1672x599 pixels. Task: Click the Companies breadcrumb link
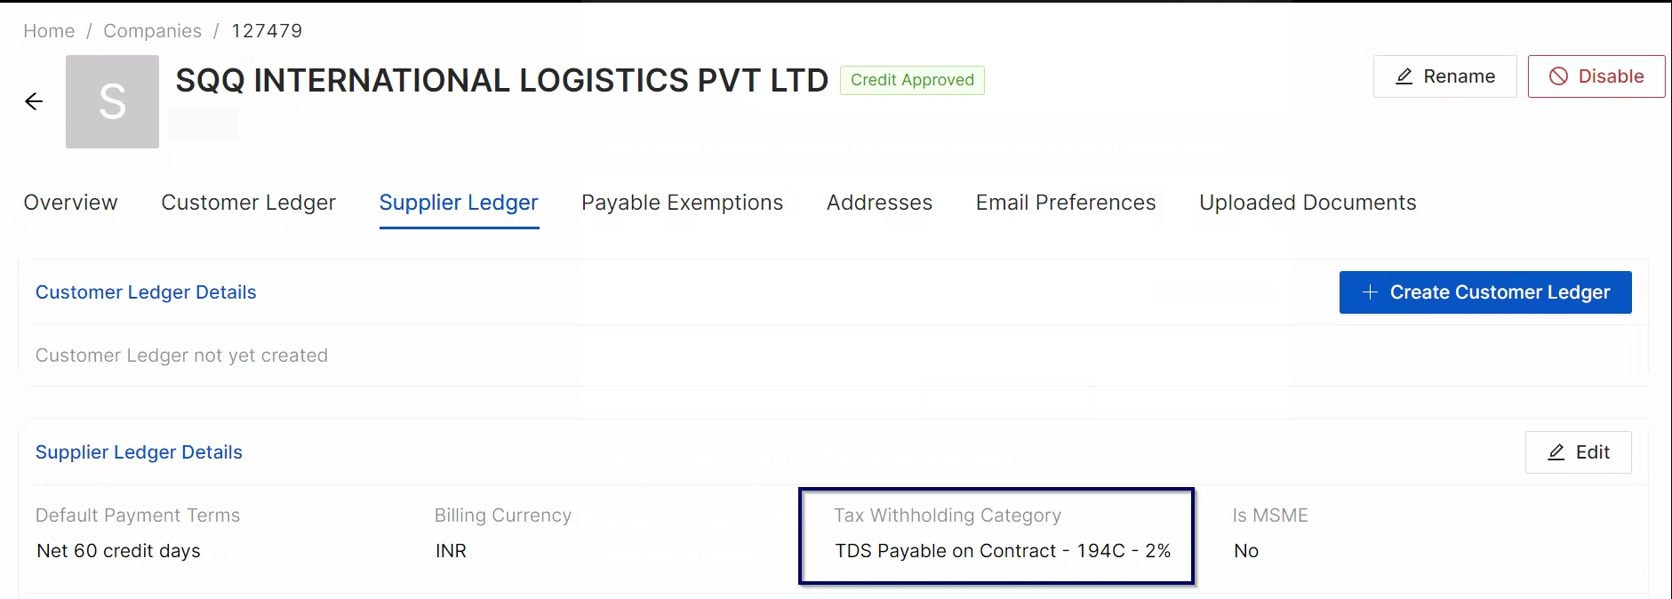coord(152,31)
